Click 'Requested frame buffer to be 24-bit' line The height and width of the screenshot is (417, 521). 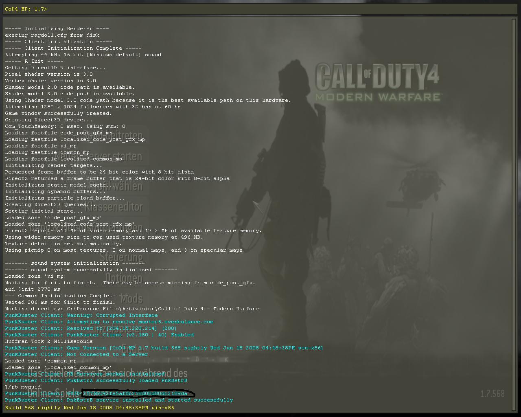[x=99, y=172]
